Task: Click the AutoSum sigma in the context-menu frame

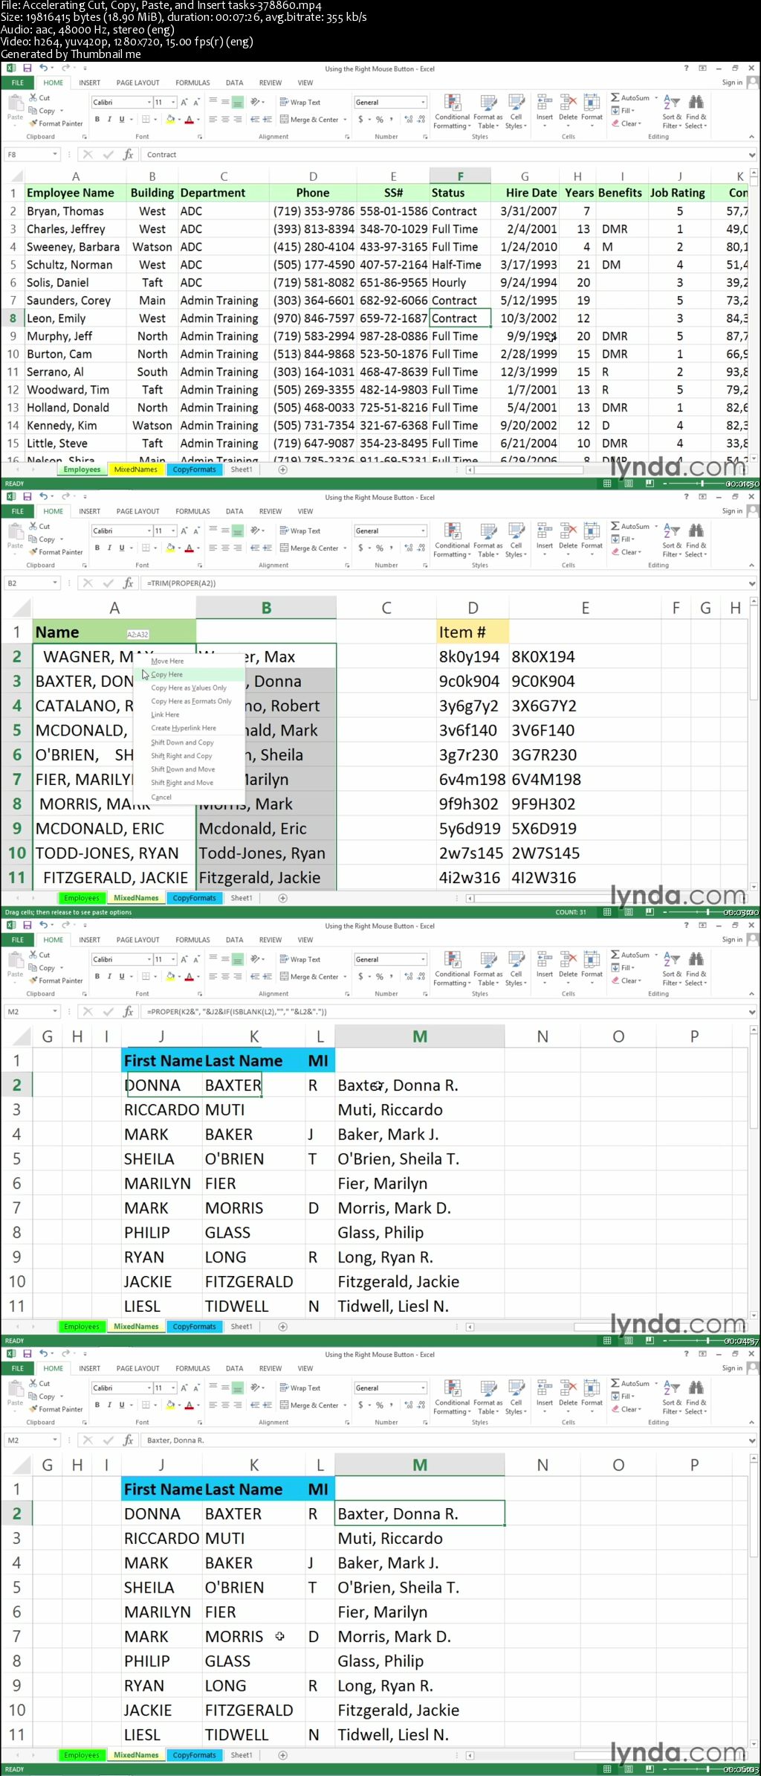Action: (x=615, y=526)
